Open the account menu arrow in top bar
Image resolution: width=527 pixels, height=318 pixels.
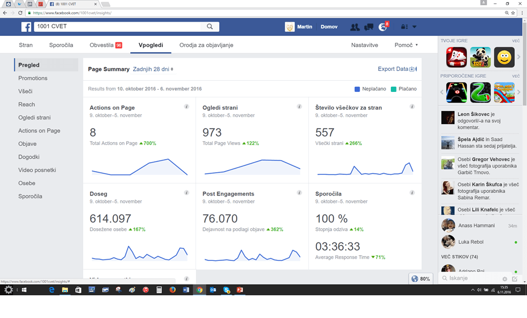pos(414,27)
